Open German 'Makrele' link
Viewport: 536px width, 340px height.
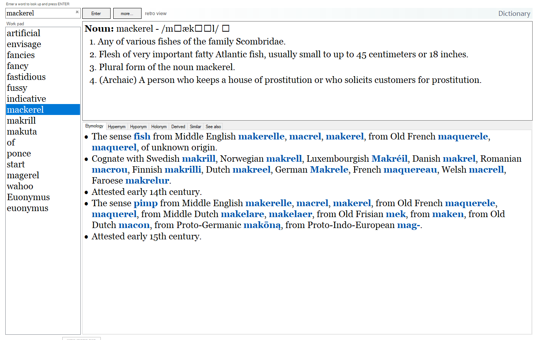[x=329, y=170]
